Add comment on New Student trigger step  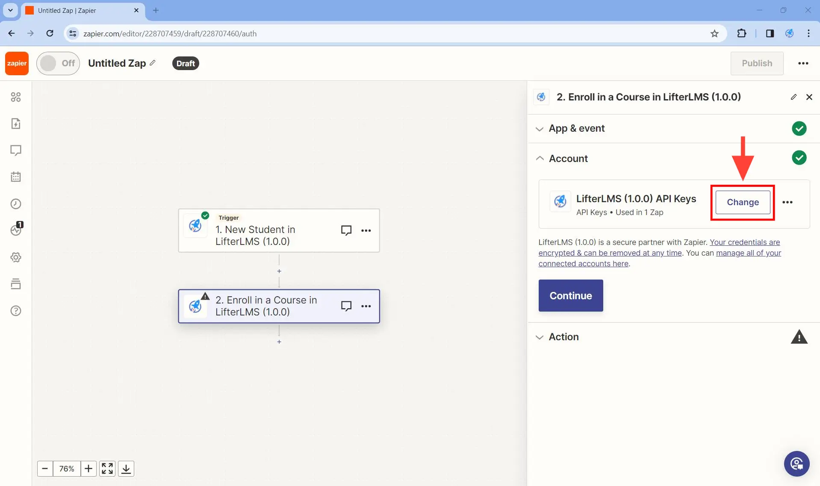pos(346,230)
